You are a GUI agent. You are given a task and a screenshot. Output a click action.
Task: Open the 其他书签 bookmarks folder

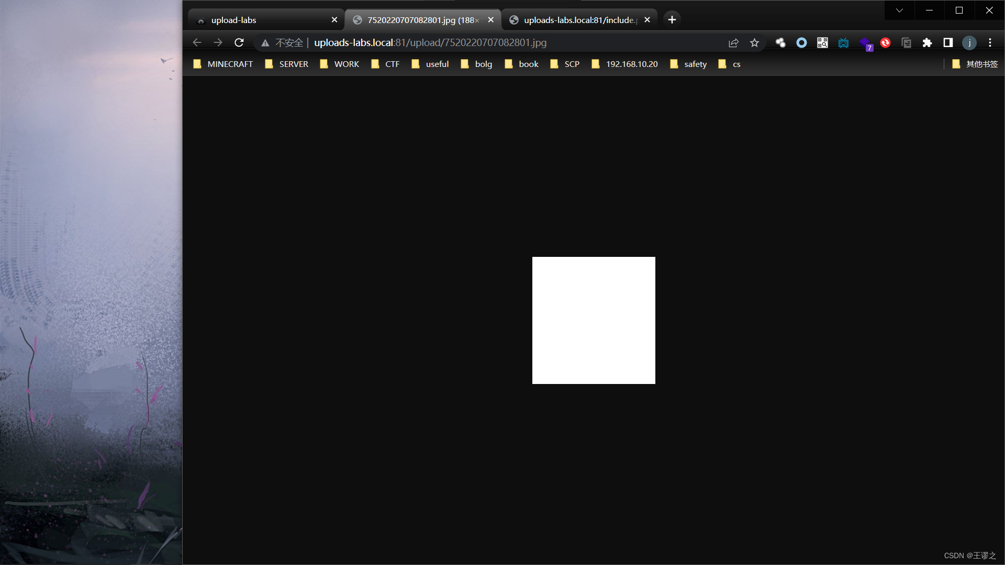point(975,64)
